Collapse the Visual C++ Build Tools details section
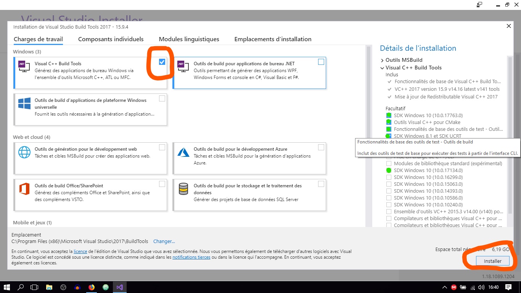The height and width of the screenshot is (293, 521). click(x=382, y=68)
